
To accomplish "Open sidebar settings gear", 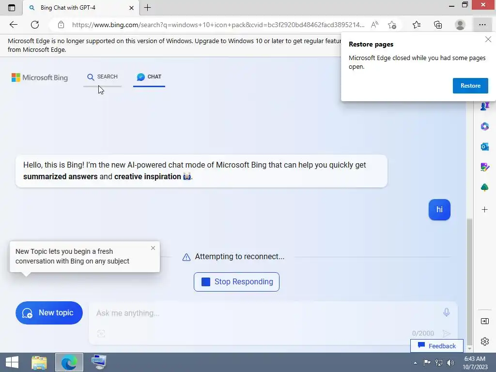I will (x=484, y=341).
